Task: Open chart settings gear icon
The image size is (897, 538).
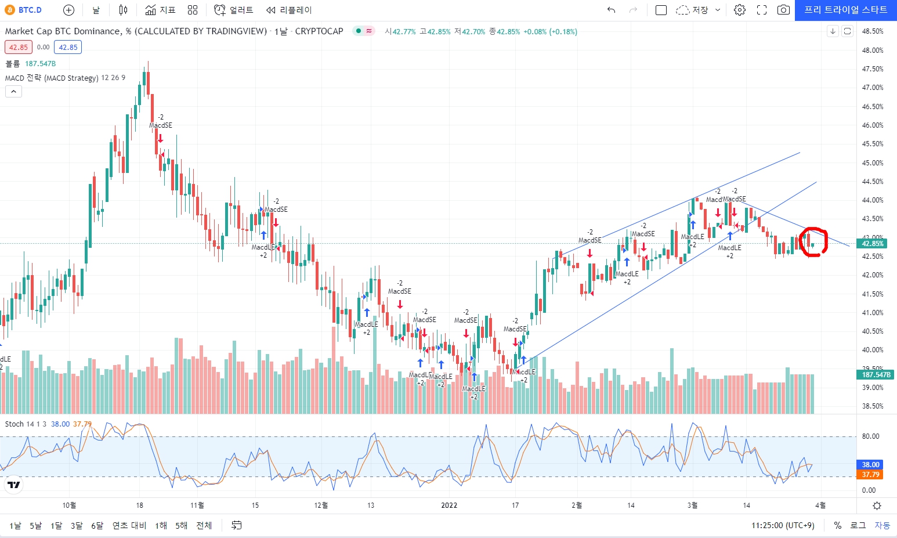Action: (739, 10)
